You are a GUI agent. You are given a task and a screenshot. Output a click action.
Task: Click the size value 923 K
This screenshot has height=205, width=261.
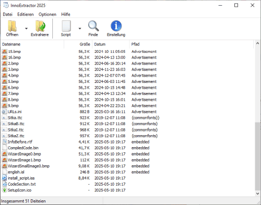pos(85,118)
